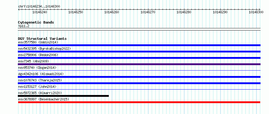Click the chrY:10146234..10146300 region label

click(x=39, y=7)
